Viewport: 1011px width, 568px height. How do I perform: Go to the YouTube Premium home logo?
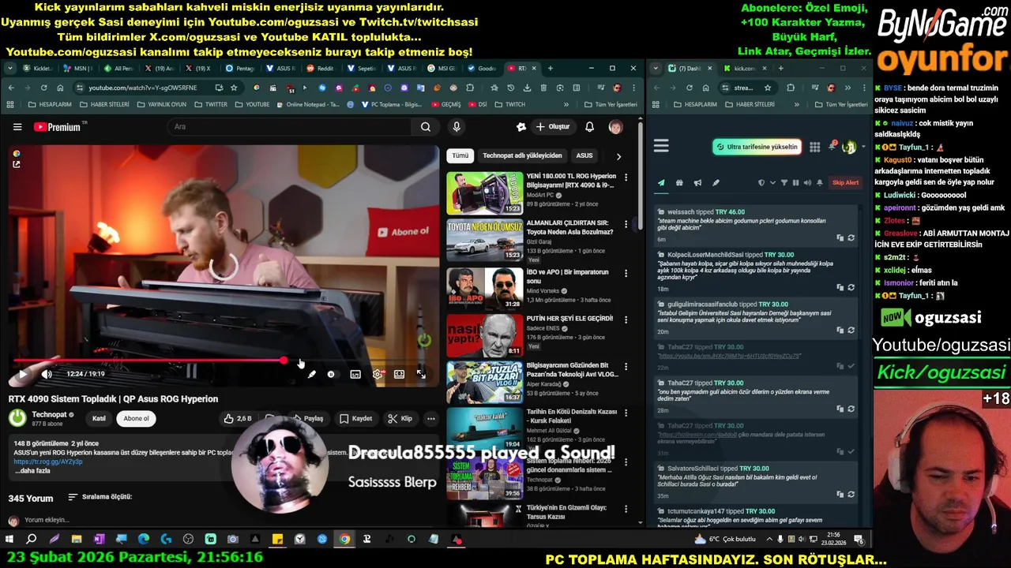point(58,127)
